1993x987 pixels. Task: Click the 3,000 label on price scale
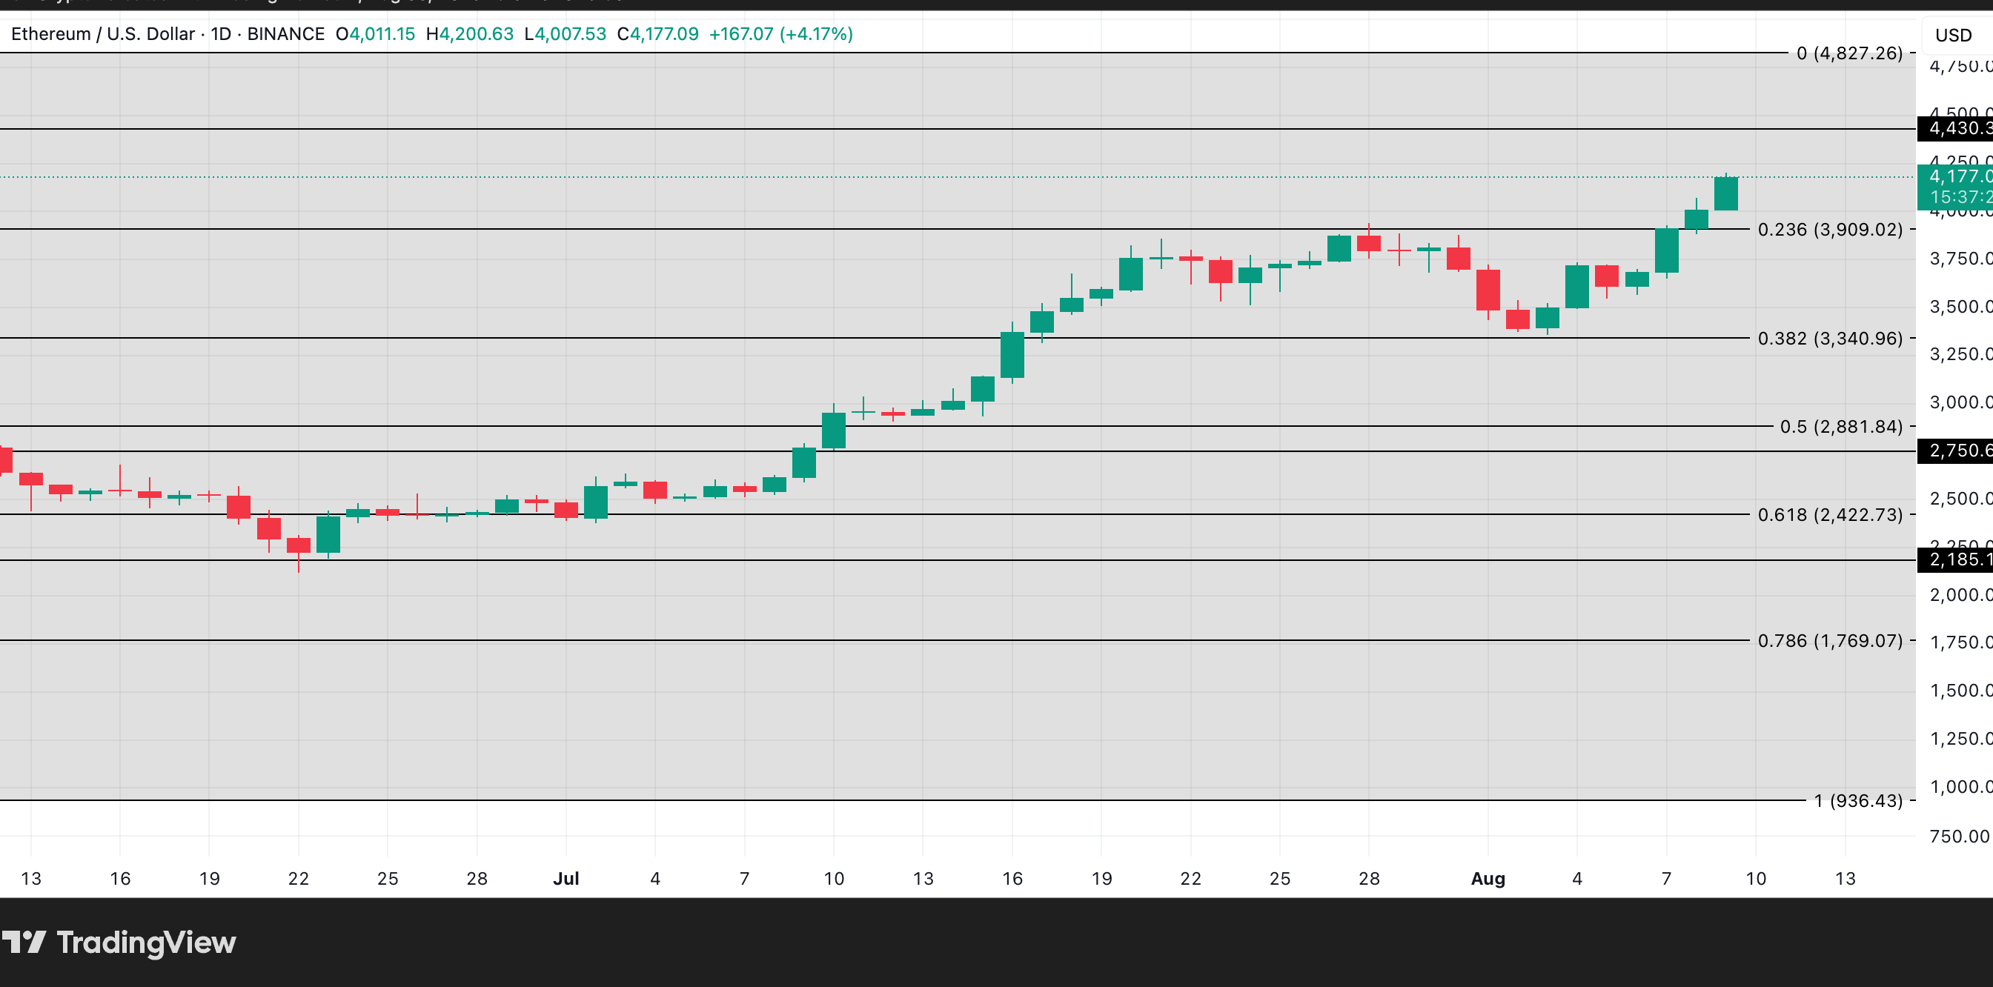point(1960,402)
